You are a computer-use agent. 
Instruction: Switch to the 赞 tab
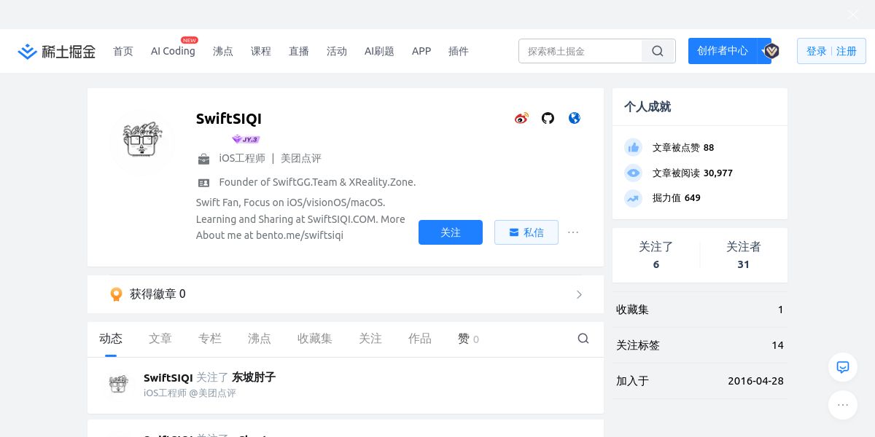coord(468,339)
